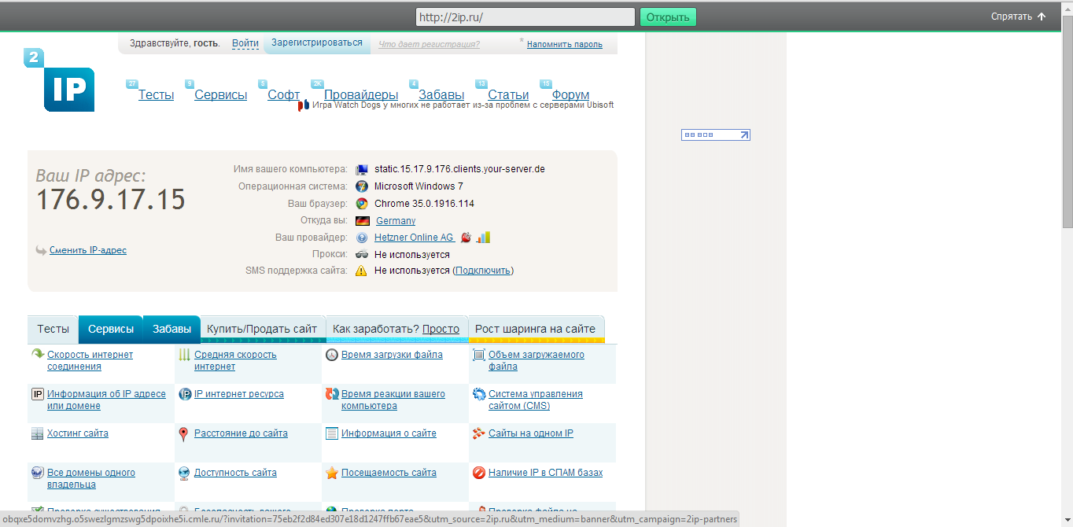Screen dimensions: 1073x527
Task: Click the IP address 176.9.17.15
Action: [x=111, y=200]
